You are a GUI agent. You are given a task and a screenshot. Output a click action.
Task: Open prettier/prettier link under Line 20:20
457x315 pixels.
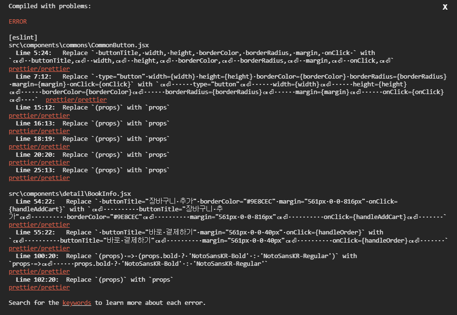(x=39, y=163)
